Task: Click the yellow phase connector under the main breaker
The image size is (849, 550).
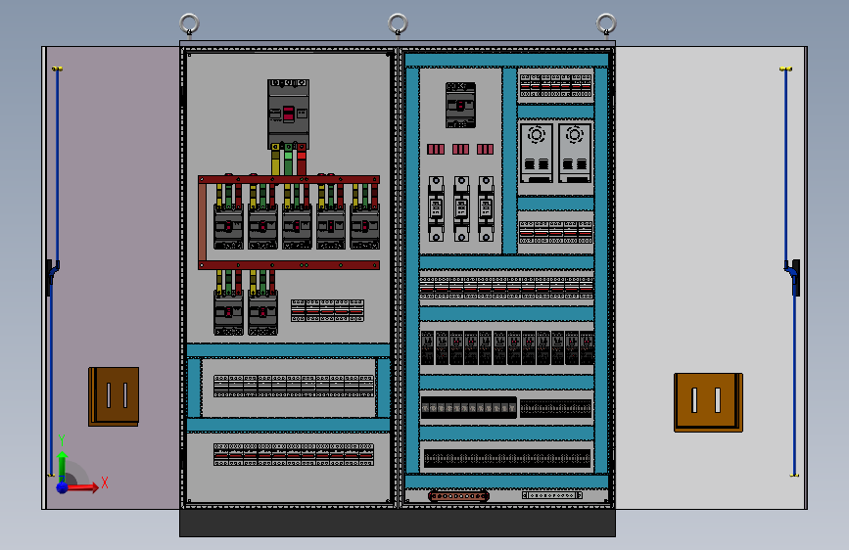Action: (275, 160)
